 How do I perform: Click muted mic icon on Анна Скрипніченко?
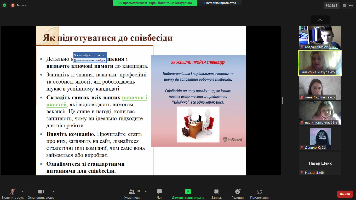pos(302,97)
